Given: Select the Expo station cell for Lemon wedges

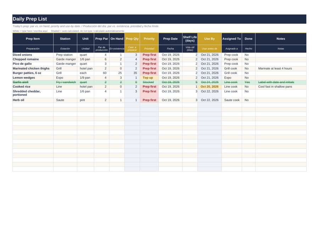Looking at the screenshot, I should tap(65, 78).
